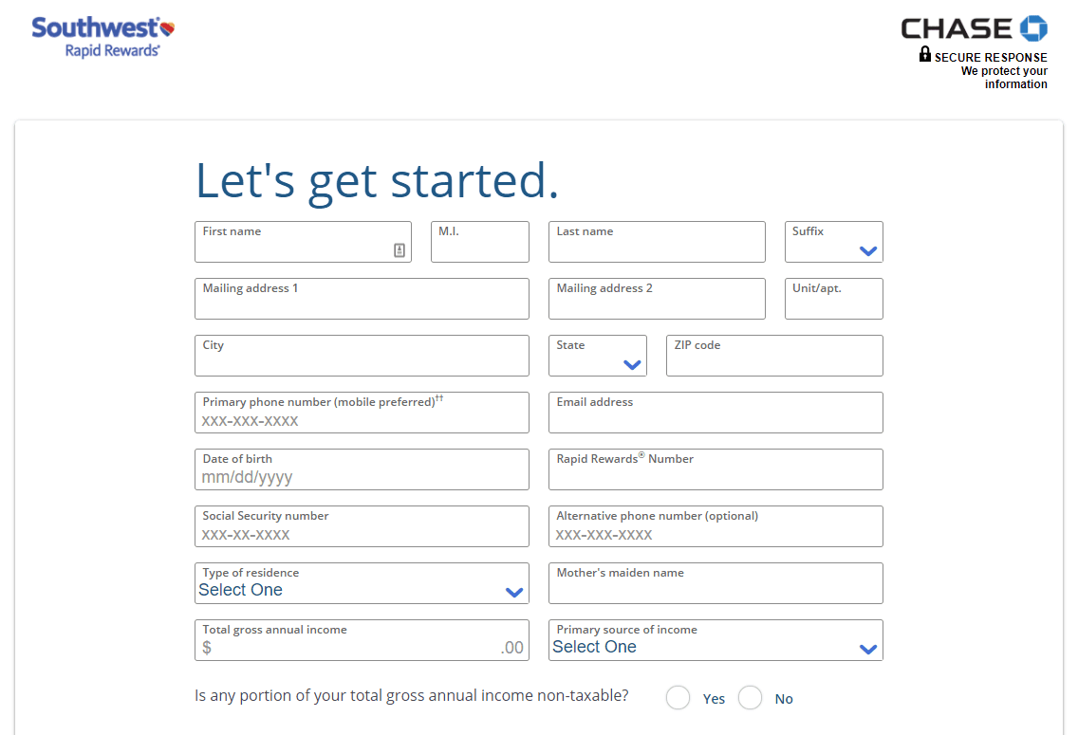The width and height of the screenshot is (1078, 735).
Task: Click the Mother's maiden name field
Action: click(x=716, y=584)
